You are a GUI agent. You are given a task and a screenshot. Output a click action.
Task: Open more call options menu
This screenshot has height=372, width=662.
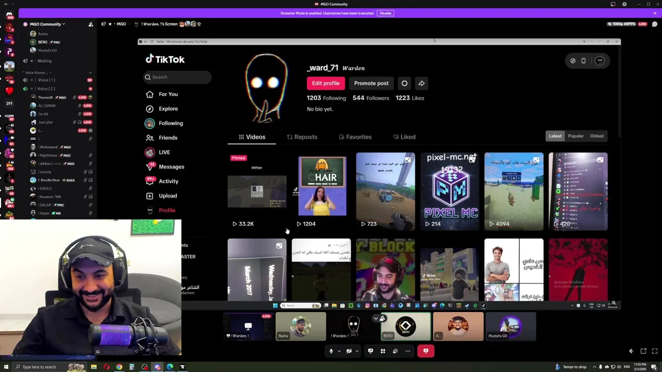point(408,351)
